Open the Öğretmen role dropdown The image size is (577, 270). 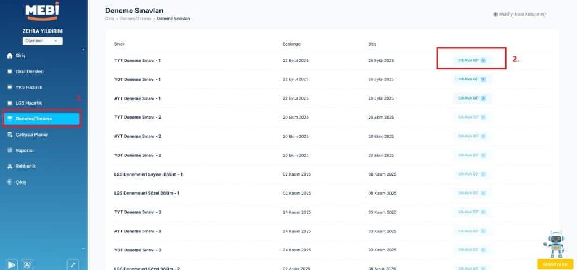click(x=43, y=41)
